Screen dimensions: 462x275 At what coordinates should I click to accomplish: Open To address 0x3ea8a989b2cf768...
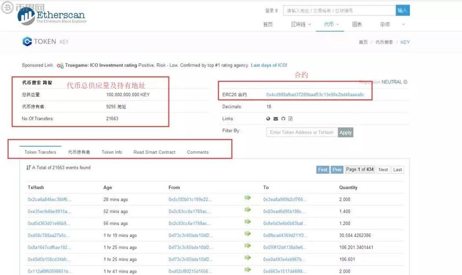pos(285,200)
